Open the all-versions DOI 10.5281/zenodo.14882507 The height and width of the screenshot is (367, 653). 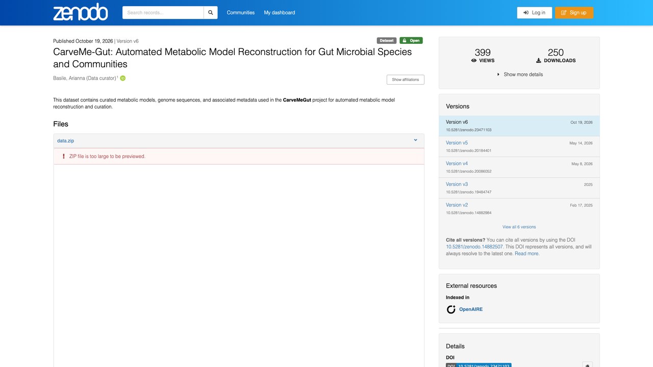point(474,247)
